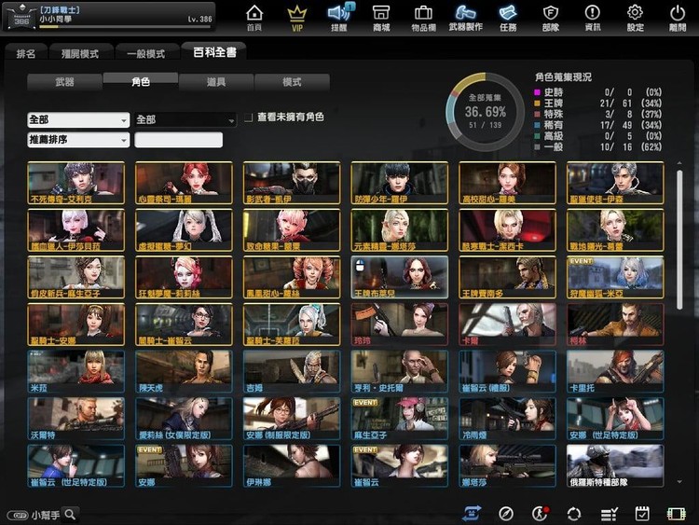Click the player rank emblem at top left
This screenshot has width=699, height=525.
coord(21,17)
